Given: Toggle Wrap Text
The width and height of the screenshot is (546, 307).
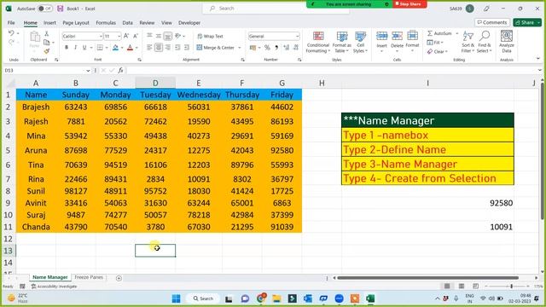Looking at the screenshot, I should pos(210,36).
